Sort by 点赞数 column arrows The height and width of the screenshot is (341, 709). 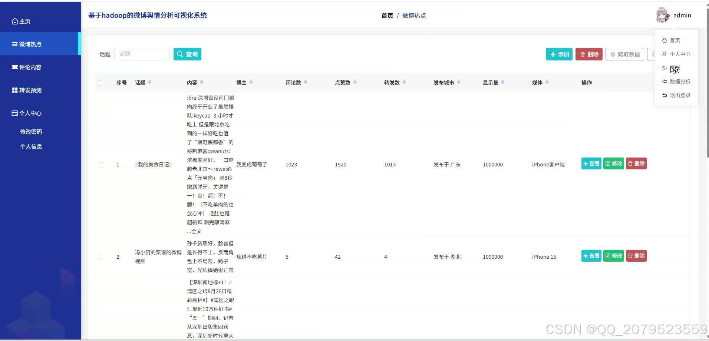(x=356, y=82)
